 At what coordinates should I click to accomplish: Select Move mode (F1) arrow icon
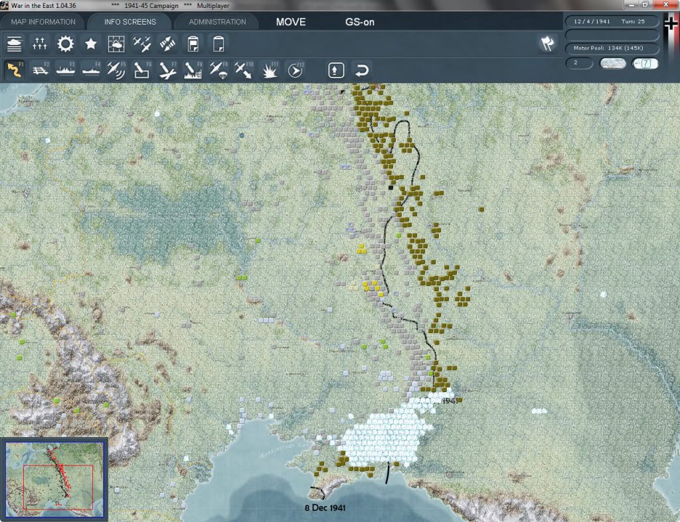pos(15,70)
